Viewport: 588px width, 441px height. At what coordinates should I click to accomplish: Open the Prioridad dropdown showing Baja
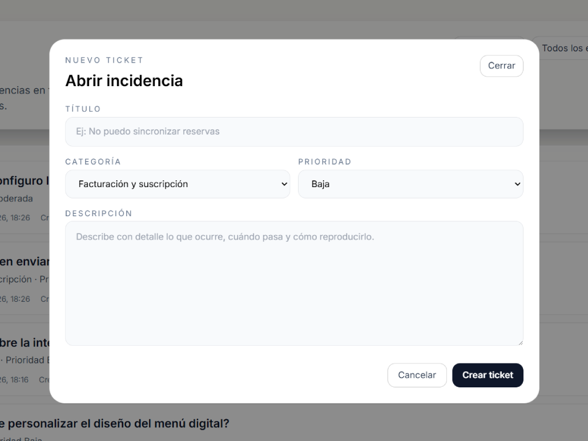tap(410, 184)
